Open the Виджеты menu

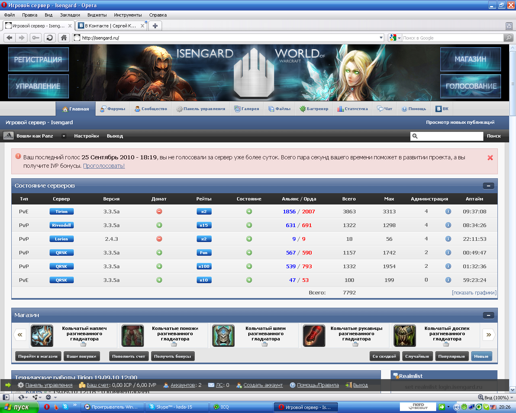pyautogui.click(x=97, y=15)
